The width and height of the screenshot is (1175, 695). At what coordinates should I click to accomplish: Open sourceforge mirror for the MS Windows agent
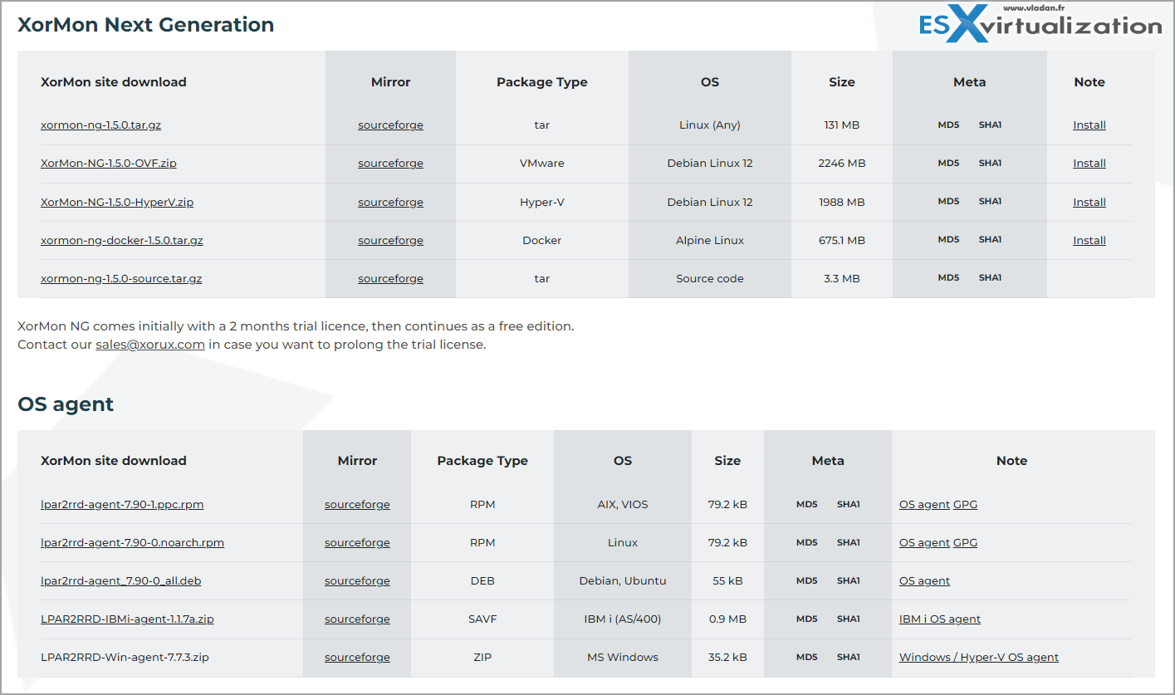[357, 658]
